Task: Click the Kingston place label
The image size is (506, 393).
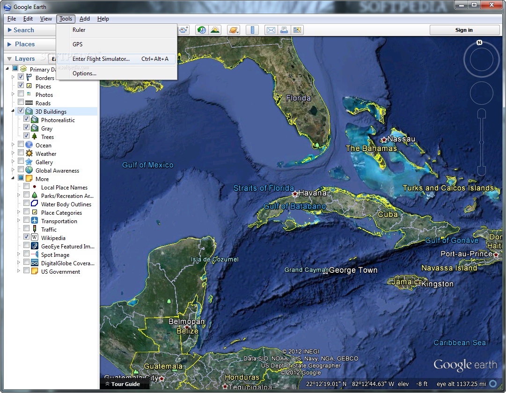Action: [437, 284]
